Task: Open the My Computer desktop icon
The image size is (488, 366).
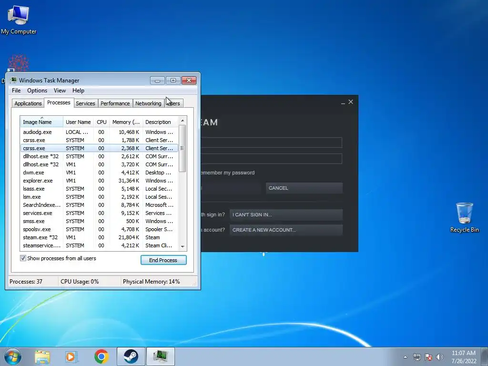Action: pyautogui.click(x=19, y=19)
